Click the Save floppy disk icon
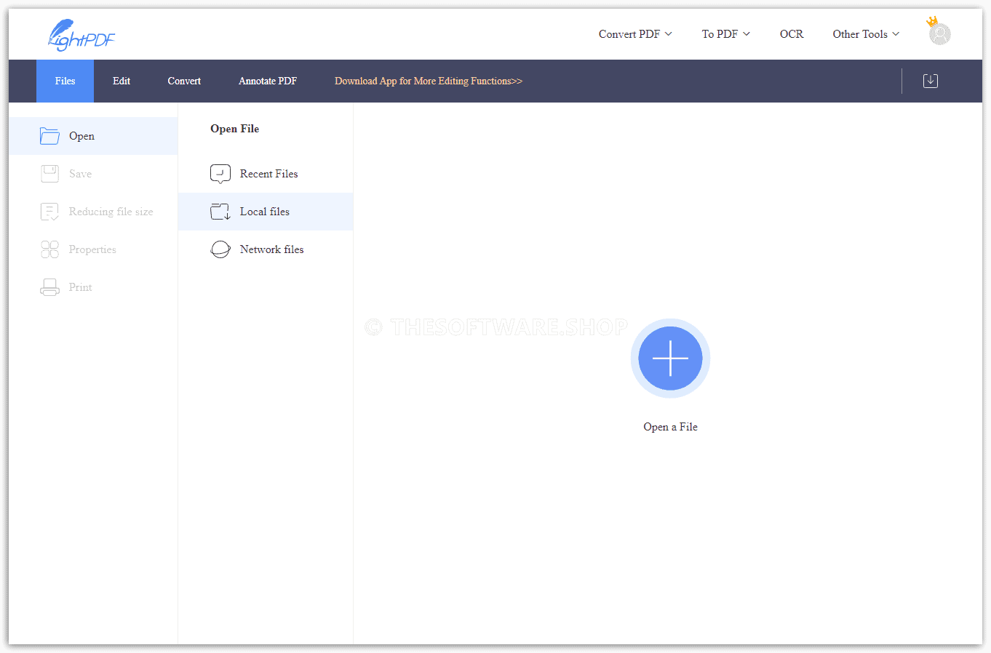The image size is (991, 653). 49,174
